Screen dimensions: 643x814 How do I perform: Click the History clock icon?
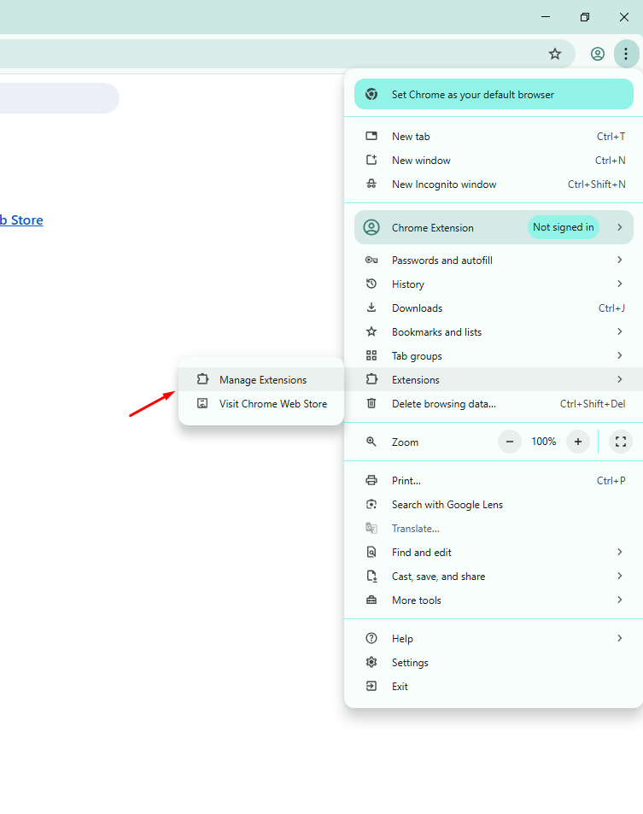point(371,284)
